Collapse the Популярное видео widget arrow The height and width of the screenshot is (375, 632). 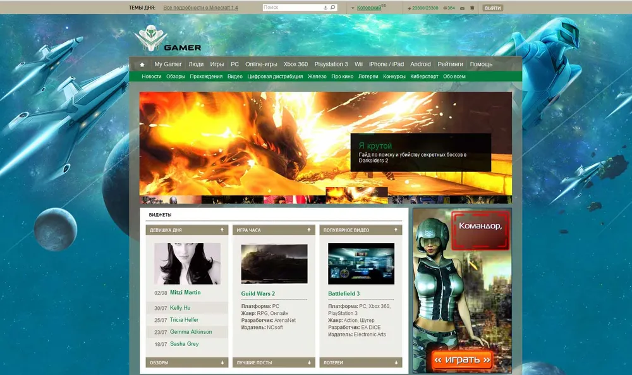[x=396, y=230]
